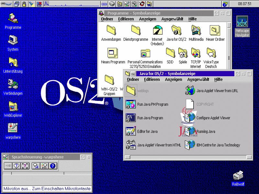Click the vertical scrollbar in Programme window
The image size is (259, 194).
tap(229, 46)
